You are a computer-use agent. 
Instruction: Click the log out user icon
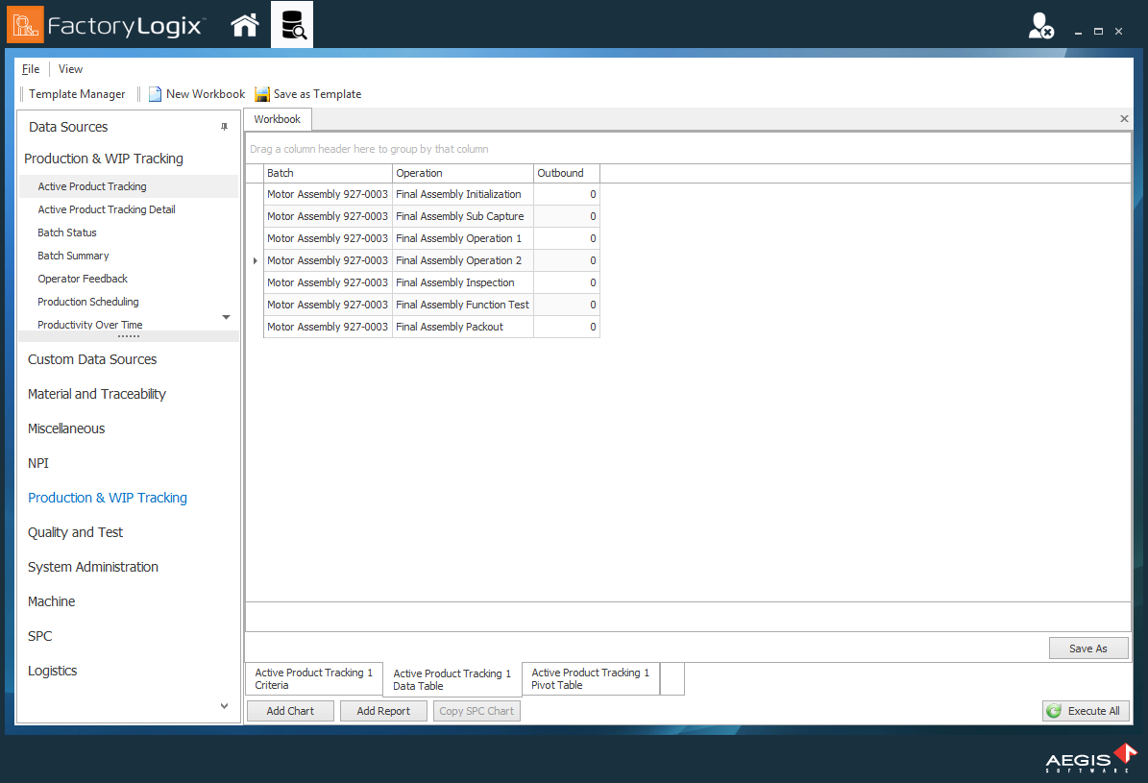point(1039,27)
